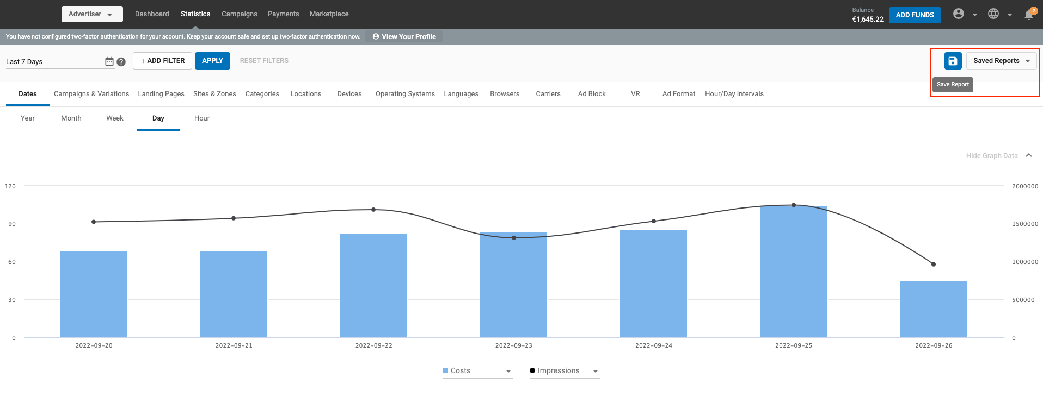Go to the Marketplace menu
Screen dimensions: 1043x409
tap(329, 14)
